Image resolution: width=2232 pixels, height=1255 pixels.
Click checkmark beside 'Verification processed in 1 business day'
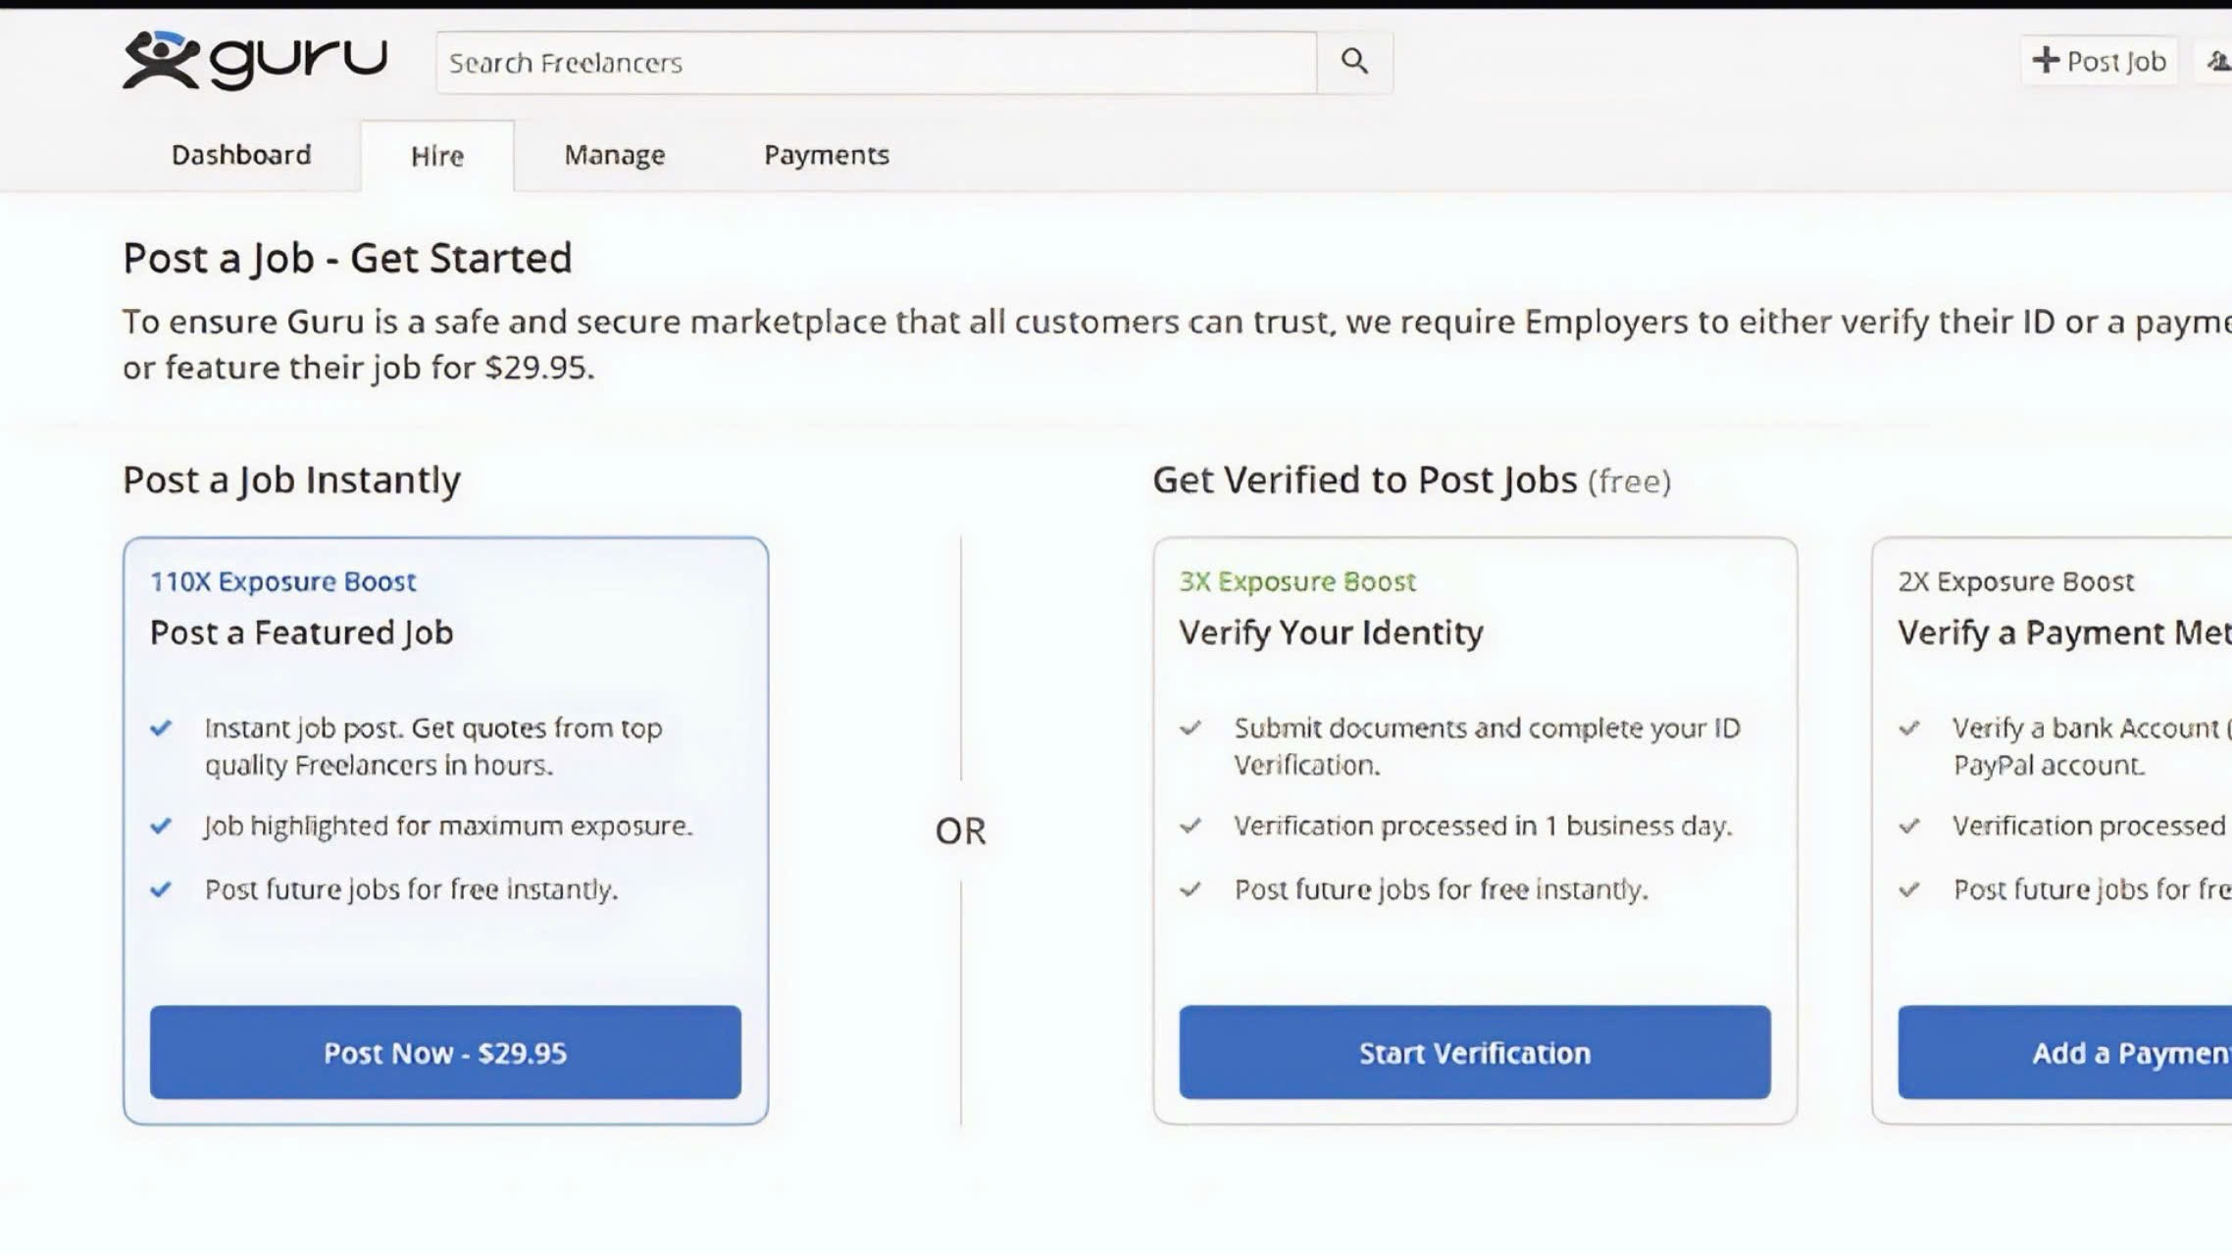[1191, 826]
